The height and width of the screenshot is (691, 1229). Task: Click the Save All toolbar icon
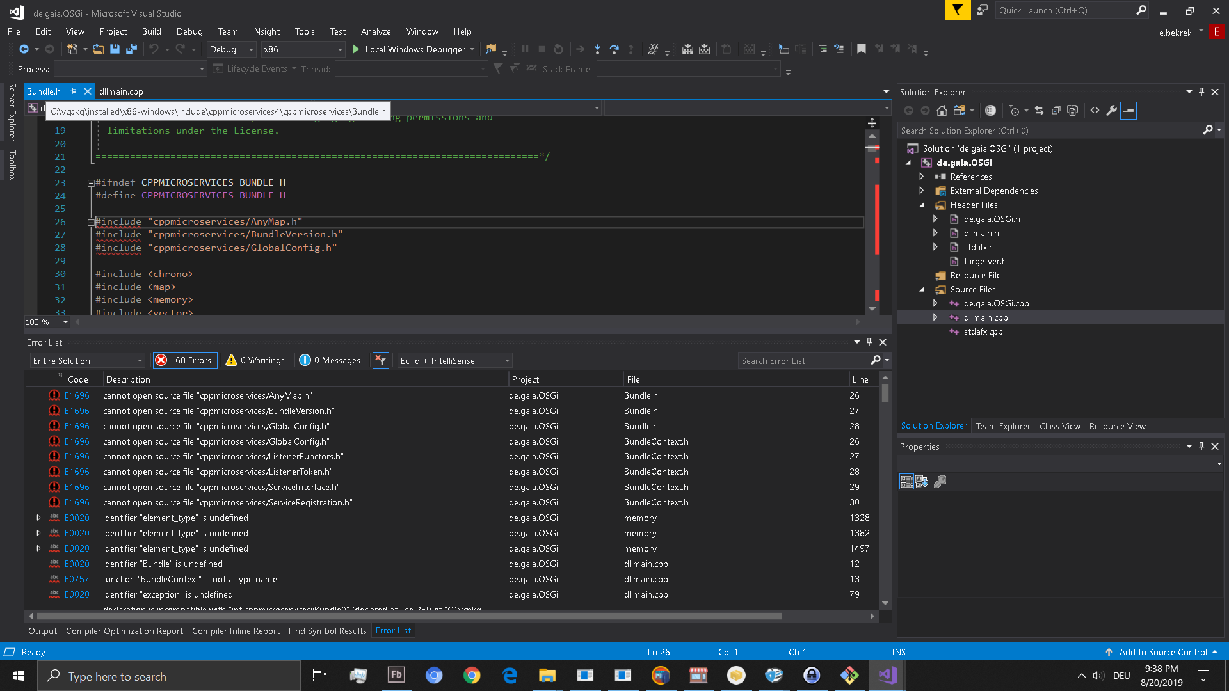(131, 49)
